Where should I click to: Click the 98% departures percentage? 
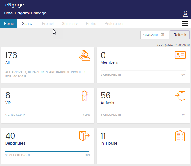coord(87,155)
